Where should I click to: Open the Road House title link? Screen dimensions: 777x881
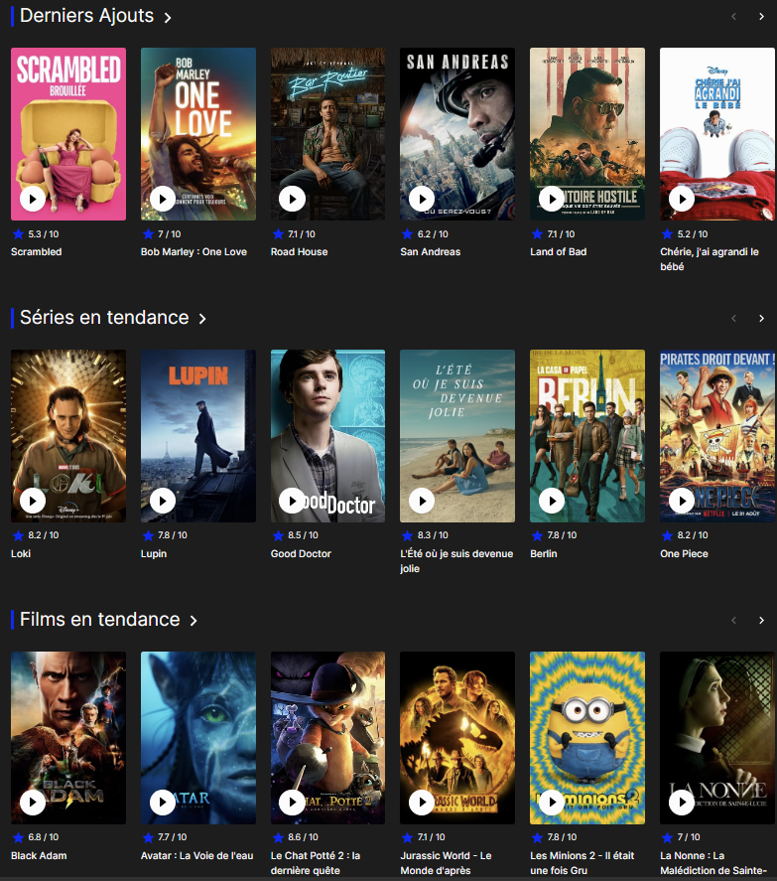(300, 251)
